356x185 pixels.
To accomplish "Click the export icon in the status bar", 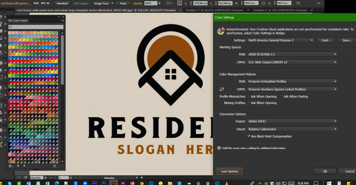I will click(26, 177).
